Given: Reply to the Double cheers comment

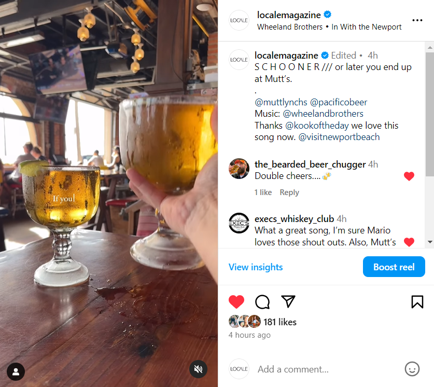Looking at the screenshot, I should pos(289,192).
